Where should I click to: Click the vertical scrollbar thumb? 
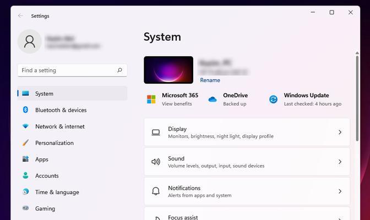(357, 98)
